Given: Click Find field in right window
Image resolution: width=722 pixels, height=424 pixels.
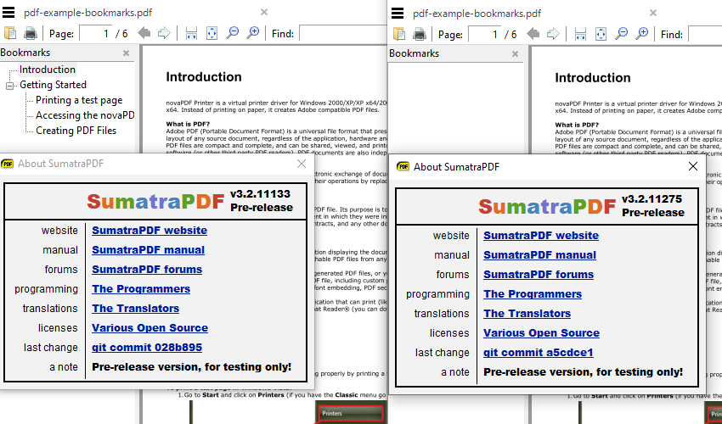Looking at the screenshot, I should [705, 35].
